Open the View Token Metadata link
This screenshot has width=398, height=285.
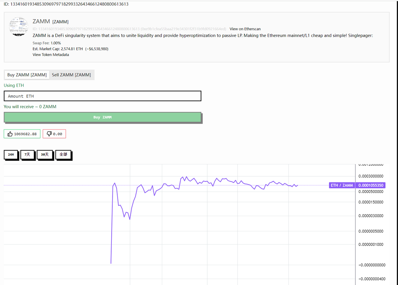click(51, 55)
